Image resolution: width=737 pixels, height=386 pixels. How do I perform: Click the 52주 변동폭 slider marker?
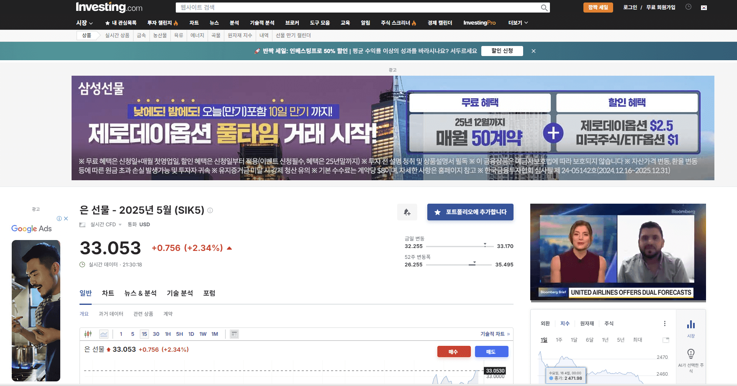point(474,263)
